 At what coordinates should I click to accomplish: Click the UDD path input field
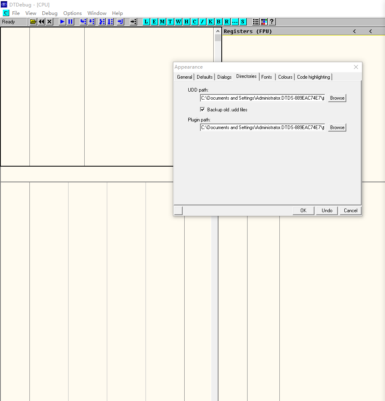click(x=262, y=98)
